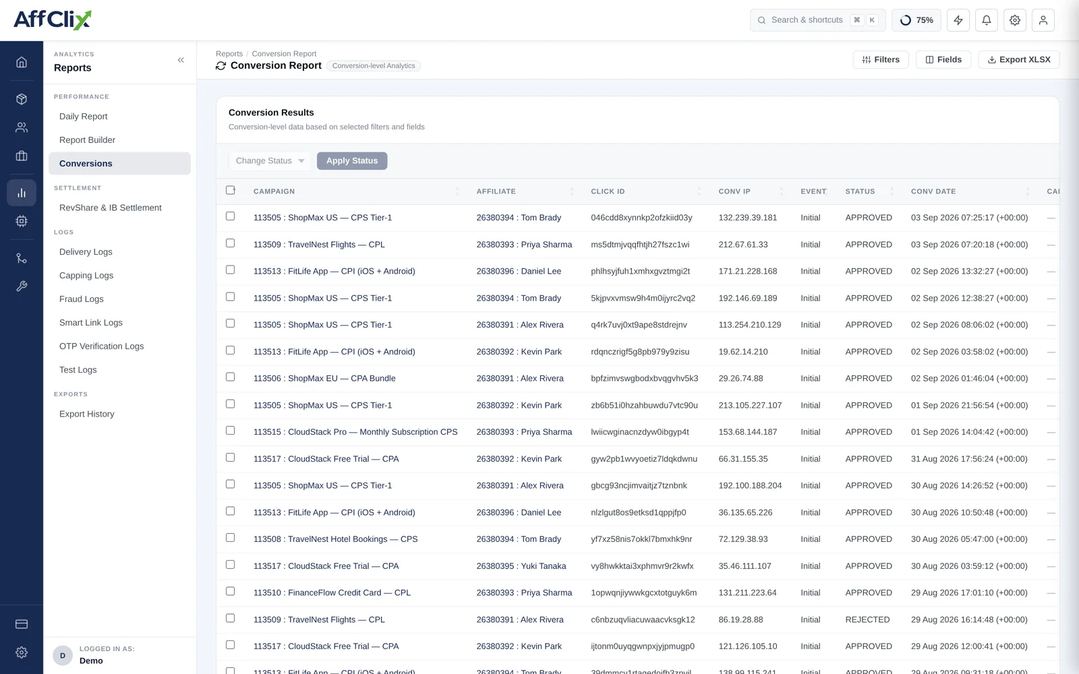1079x674 pixels.
Task: Sort by Conv IP column arrows
Action: point(782,191)
